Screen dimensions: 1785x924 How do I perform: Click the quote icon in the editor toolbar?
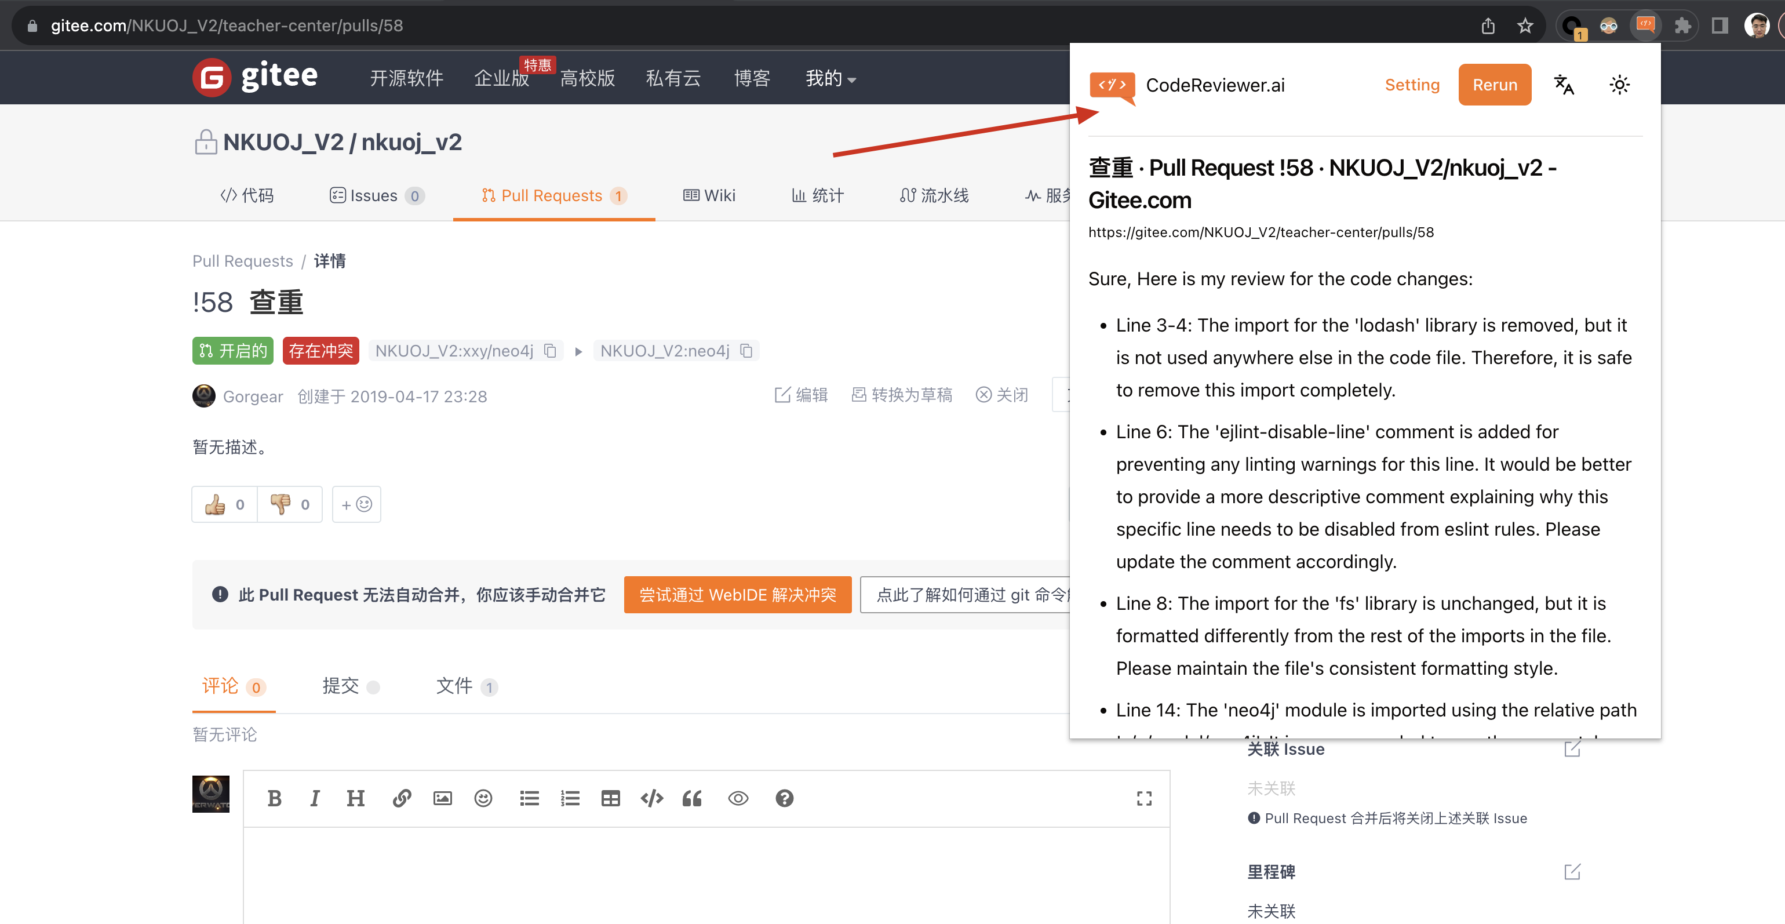(691, 799)
